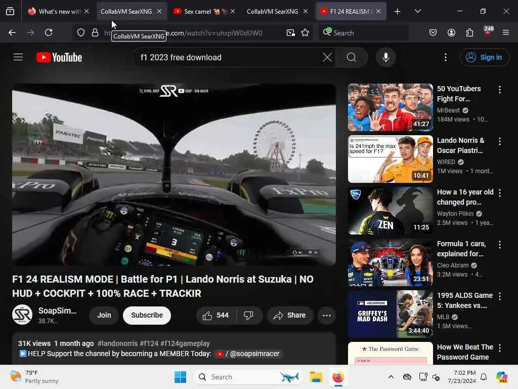The height and width of the screenshot is (389, 518).
Task: Reload the current page
Action: (49, 32)
